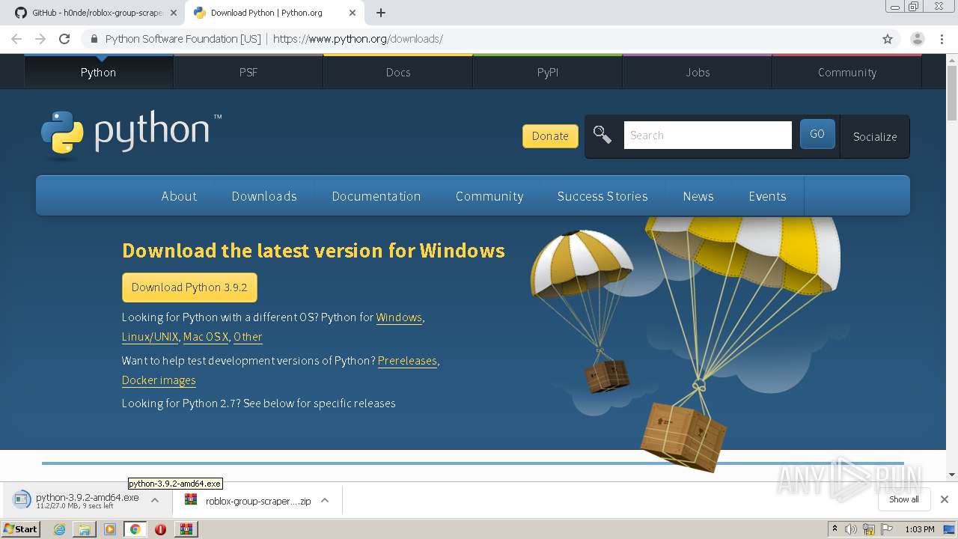Click the Chrome icon in the taskbar
The image size is (958, 539).
[x=135, y=529]
